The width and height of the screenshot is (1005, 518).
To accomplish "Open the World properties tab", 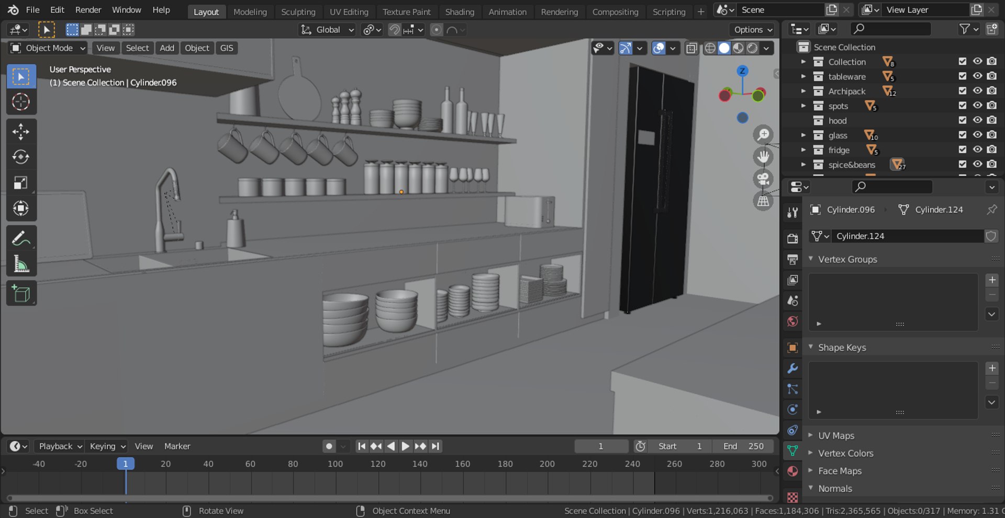I will (x=792, y=321).
